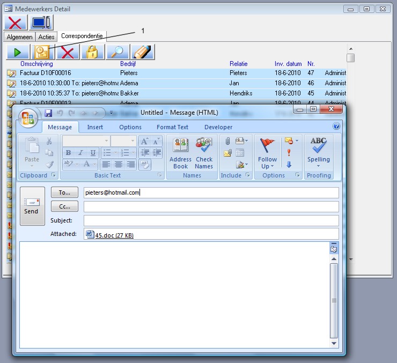Click the Attach Item envelope icon

point(227,153)
